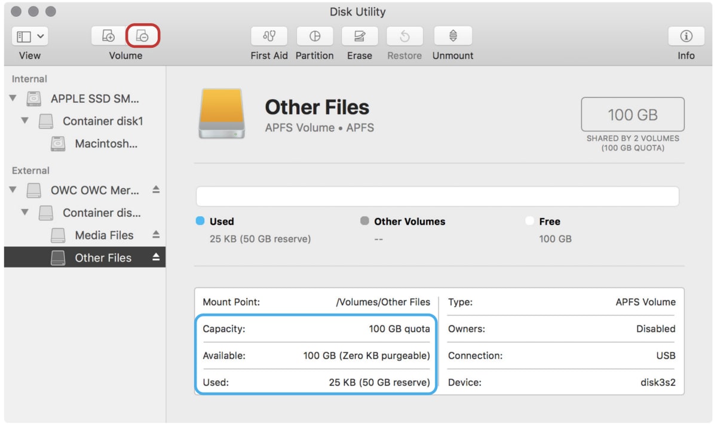Eject the OWC external drive
The width and height of the screenshot is (717, 427).
(156, 190)
